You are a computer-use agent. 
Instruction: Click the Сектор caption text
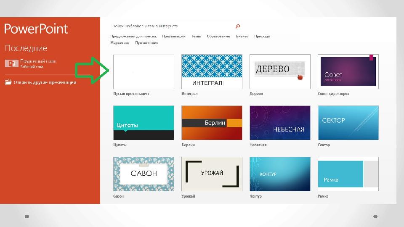(x=324, y=145)
